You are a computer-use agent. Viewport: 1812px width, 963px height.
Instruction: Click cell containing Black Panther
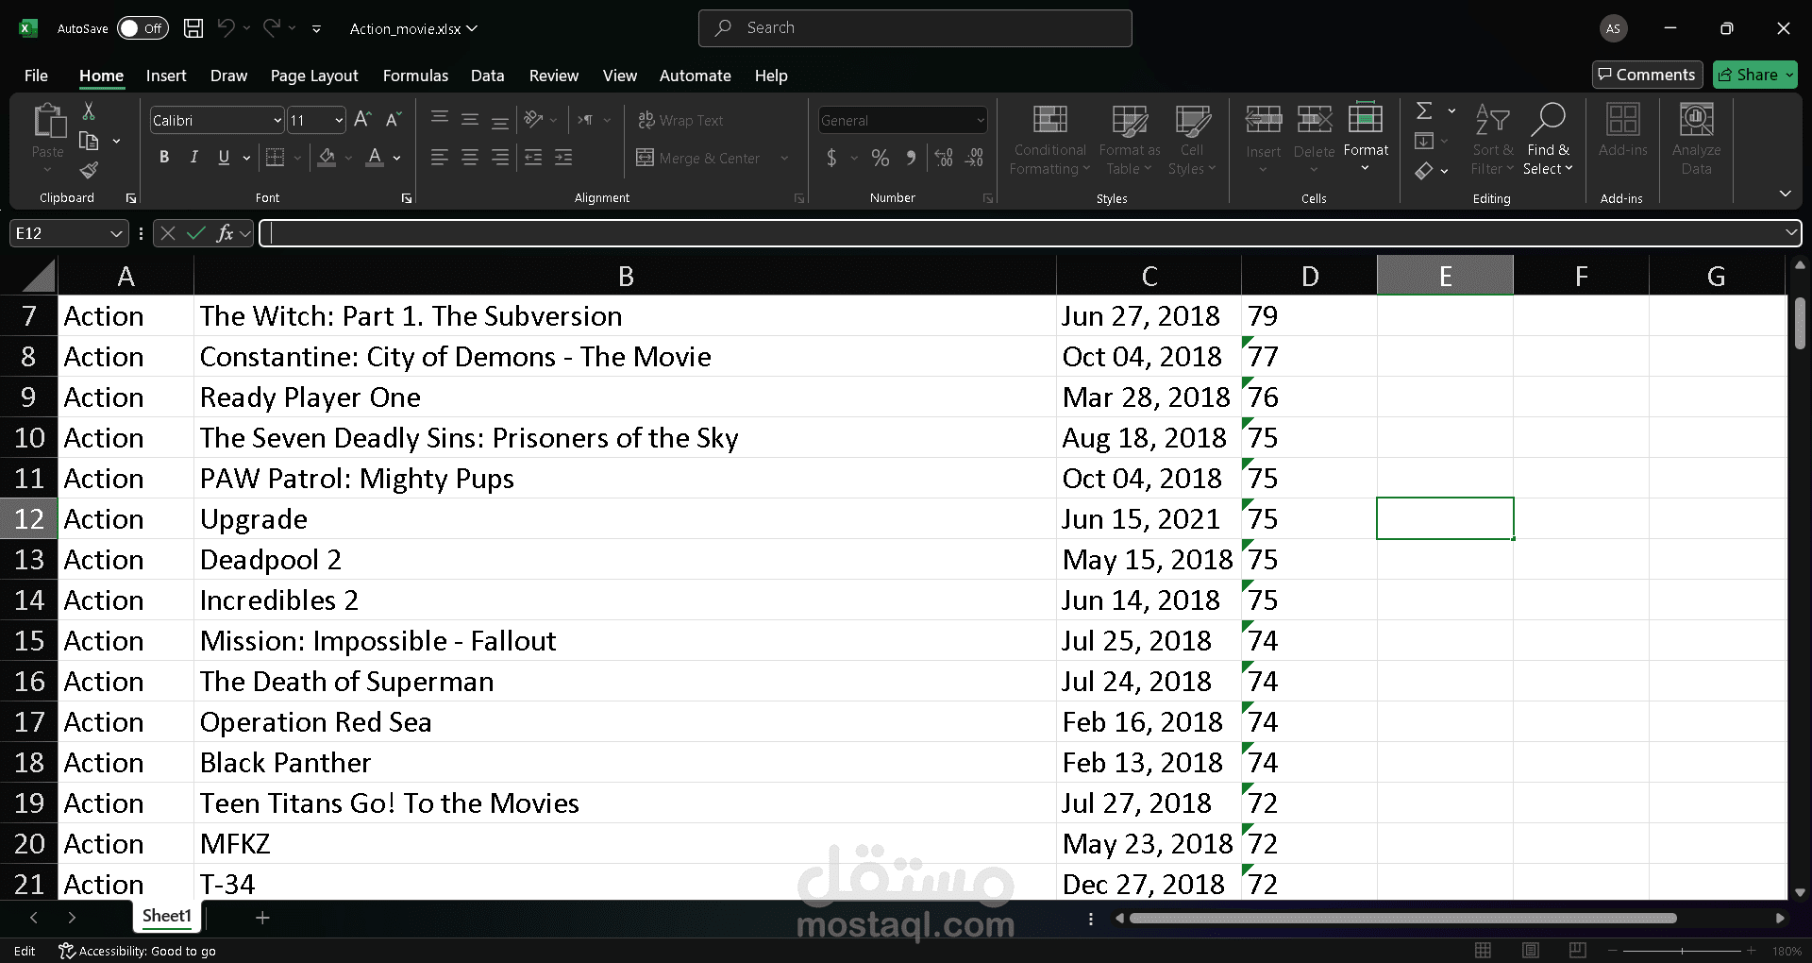pyautogui.click(x=286, y=763)
